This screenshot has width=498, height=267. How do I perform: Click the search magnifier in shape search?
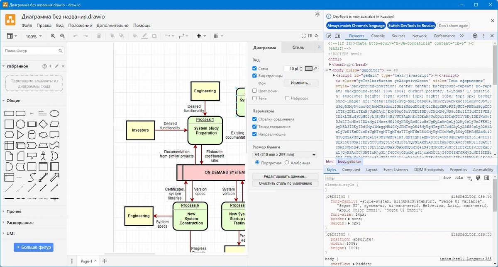pyautogui.click(x=61, y=51)
